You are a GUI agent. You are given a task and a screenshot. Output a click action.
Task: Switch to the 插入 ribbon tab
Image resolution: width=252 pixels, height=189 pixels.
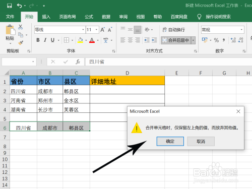pos(46,17)
